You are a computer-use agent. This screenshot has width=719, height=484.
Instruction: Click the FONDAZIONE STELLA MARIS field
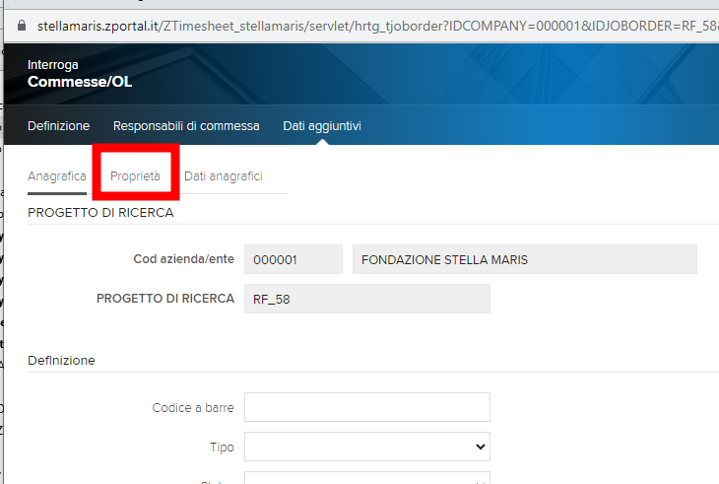524,259
